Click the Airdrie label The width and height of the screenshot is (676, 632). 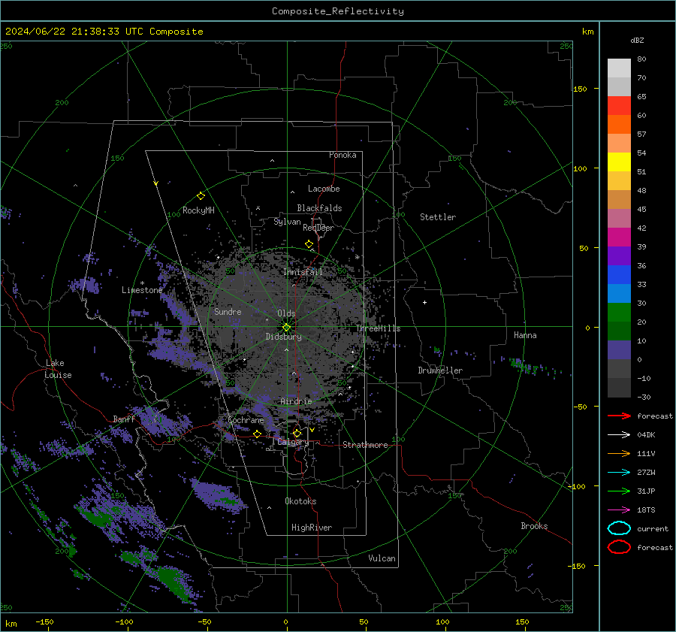pos(296,401)
